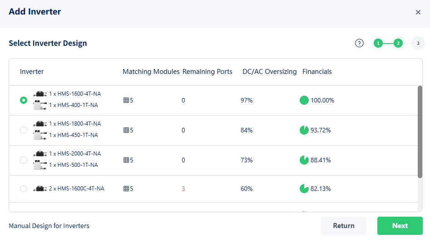Click the Return button
This screenshot has width=430, height=243.
point(344,226)
